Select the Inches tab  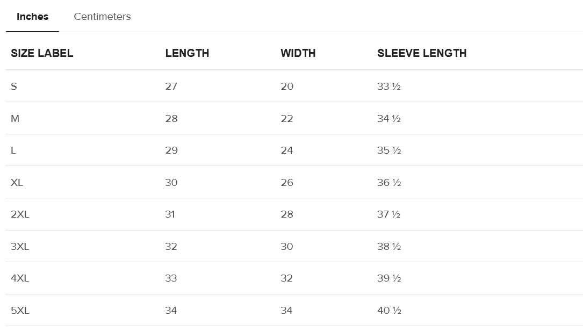[32, 17]
